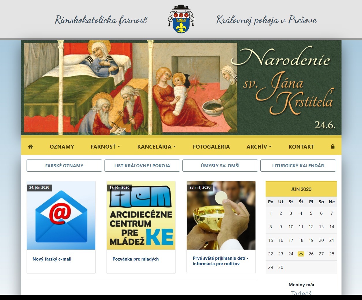The height and width of the screenshot is (300, 362).
Task: Expand the ARCHÍV dropdown menu
Action: [x=259, y=147]
